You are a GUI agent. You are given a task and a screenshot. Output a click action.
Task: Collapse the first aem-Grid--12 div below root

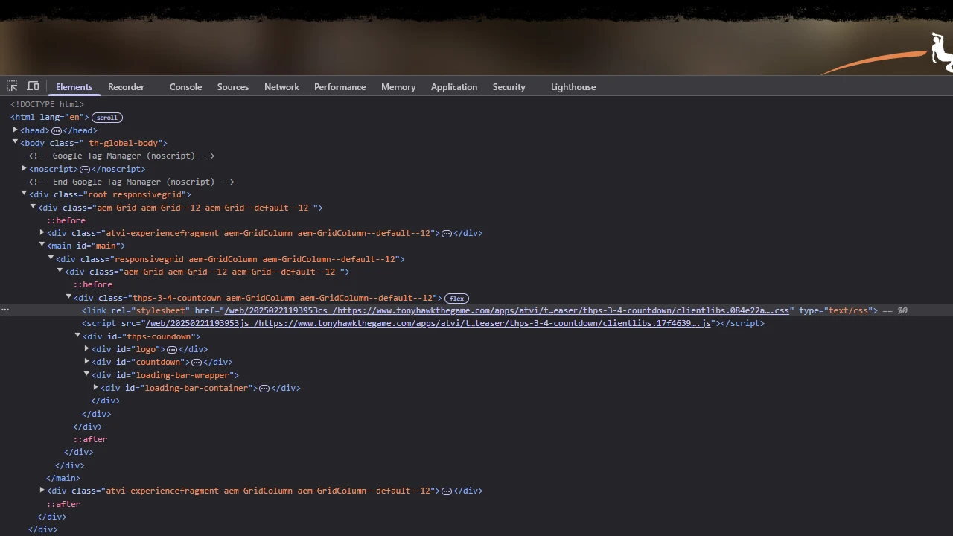click(x=33, y=207)
